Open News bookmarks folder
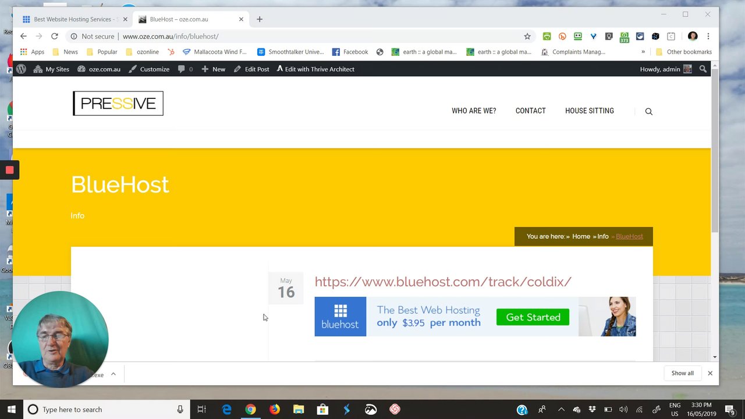745x419 pixels. tap(65, 52)
